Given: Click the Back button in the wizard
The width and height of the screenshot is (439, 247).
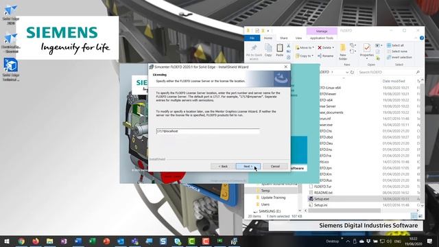Looking at the screenshot, I should click(223, 166).
